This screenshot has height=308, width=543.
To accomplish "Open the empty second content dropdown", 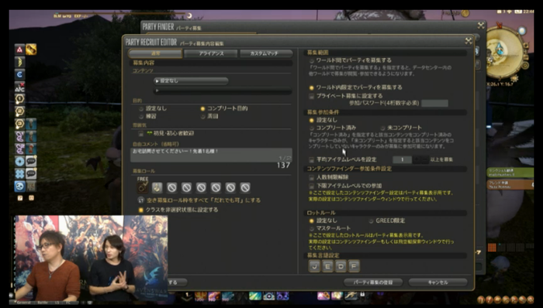I will [x=223, y=91].
